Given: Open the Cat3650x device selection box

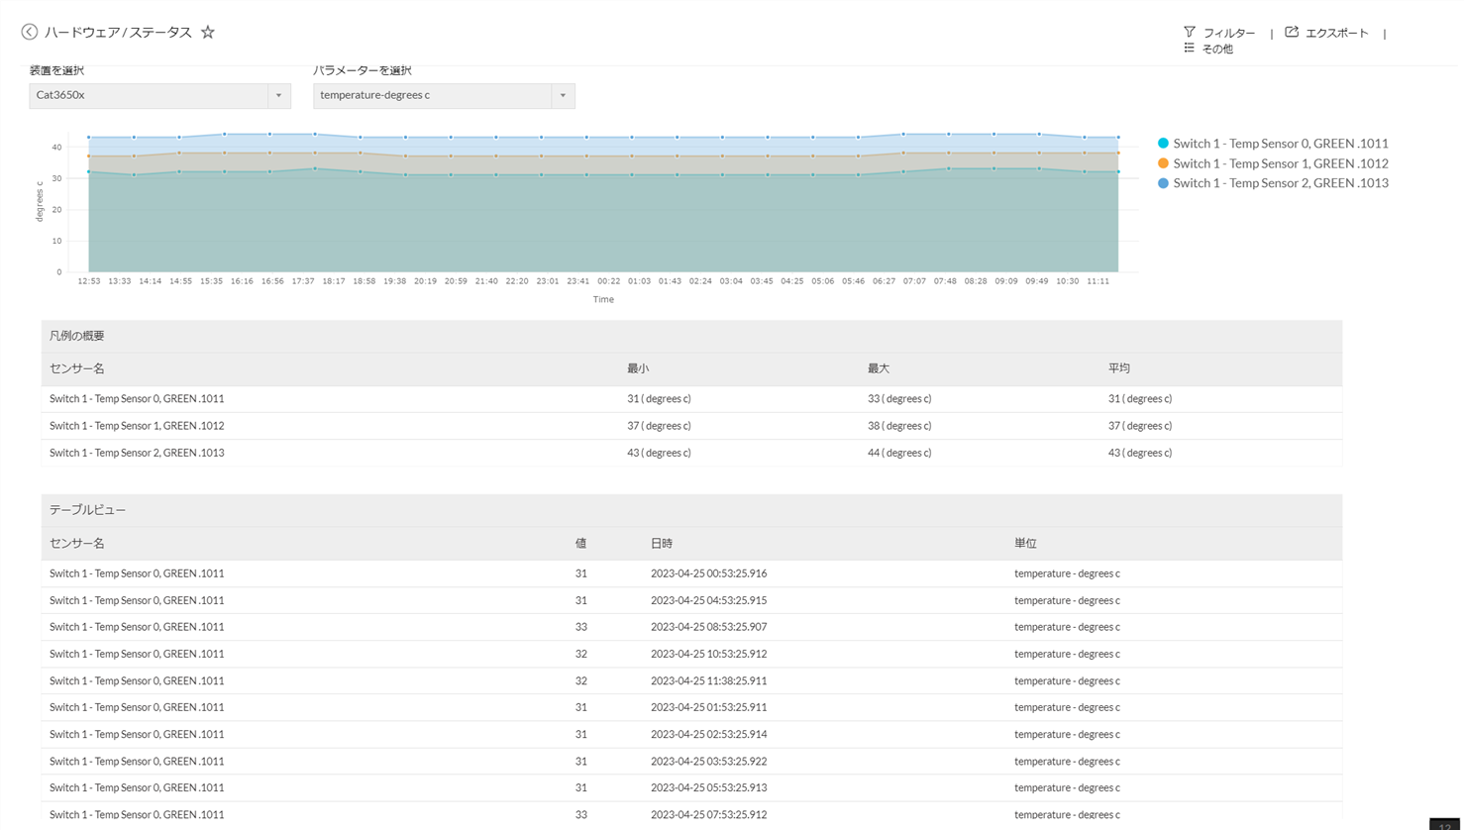Looking at the screenshot, I should 149,96.
